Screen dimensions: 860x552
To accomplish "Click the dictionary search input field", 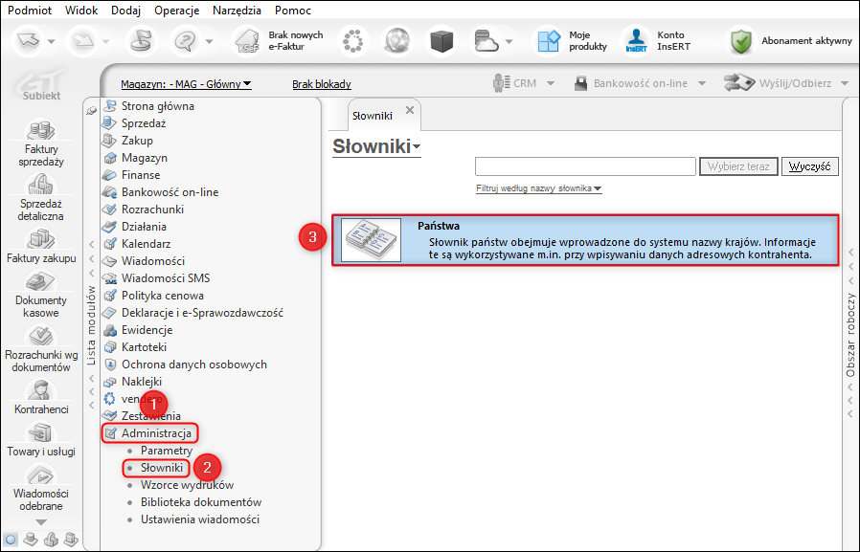I will click(585, 166).
